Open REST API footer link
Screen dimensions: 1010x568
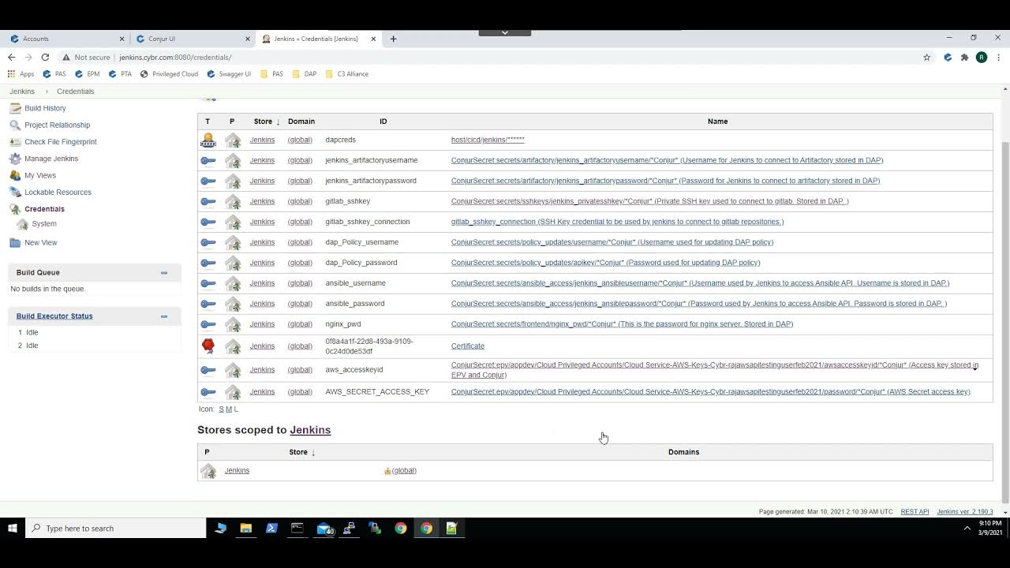point(915,512)
